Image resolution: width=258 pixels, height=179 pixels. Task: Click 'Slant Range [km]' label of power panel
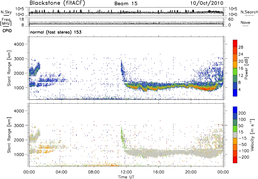[x=9, y=68]
